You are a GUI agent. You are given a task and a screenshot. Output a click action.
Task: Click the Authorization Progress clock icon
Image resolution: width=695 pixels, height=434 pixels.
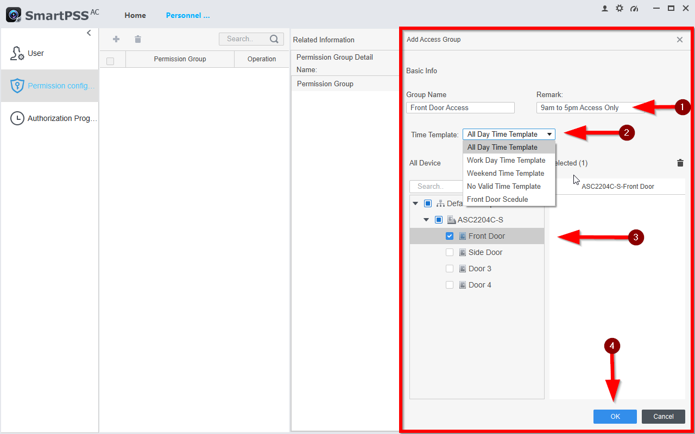(x=17, y=118)
